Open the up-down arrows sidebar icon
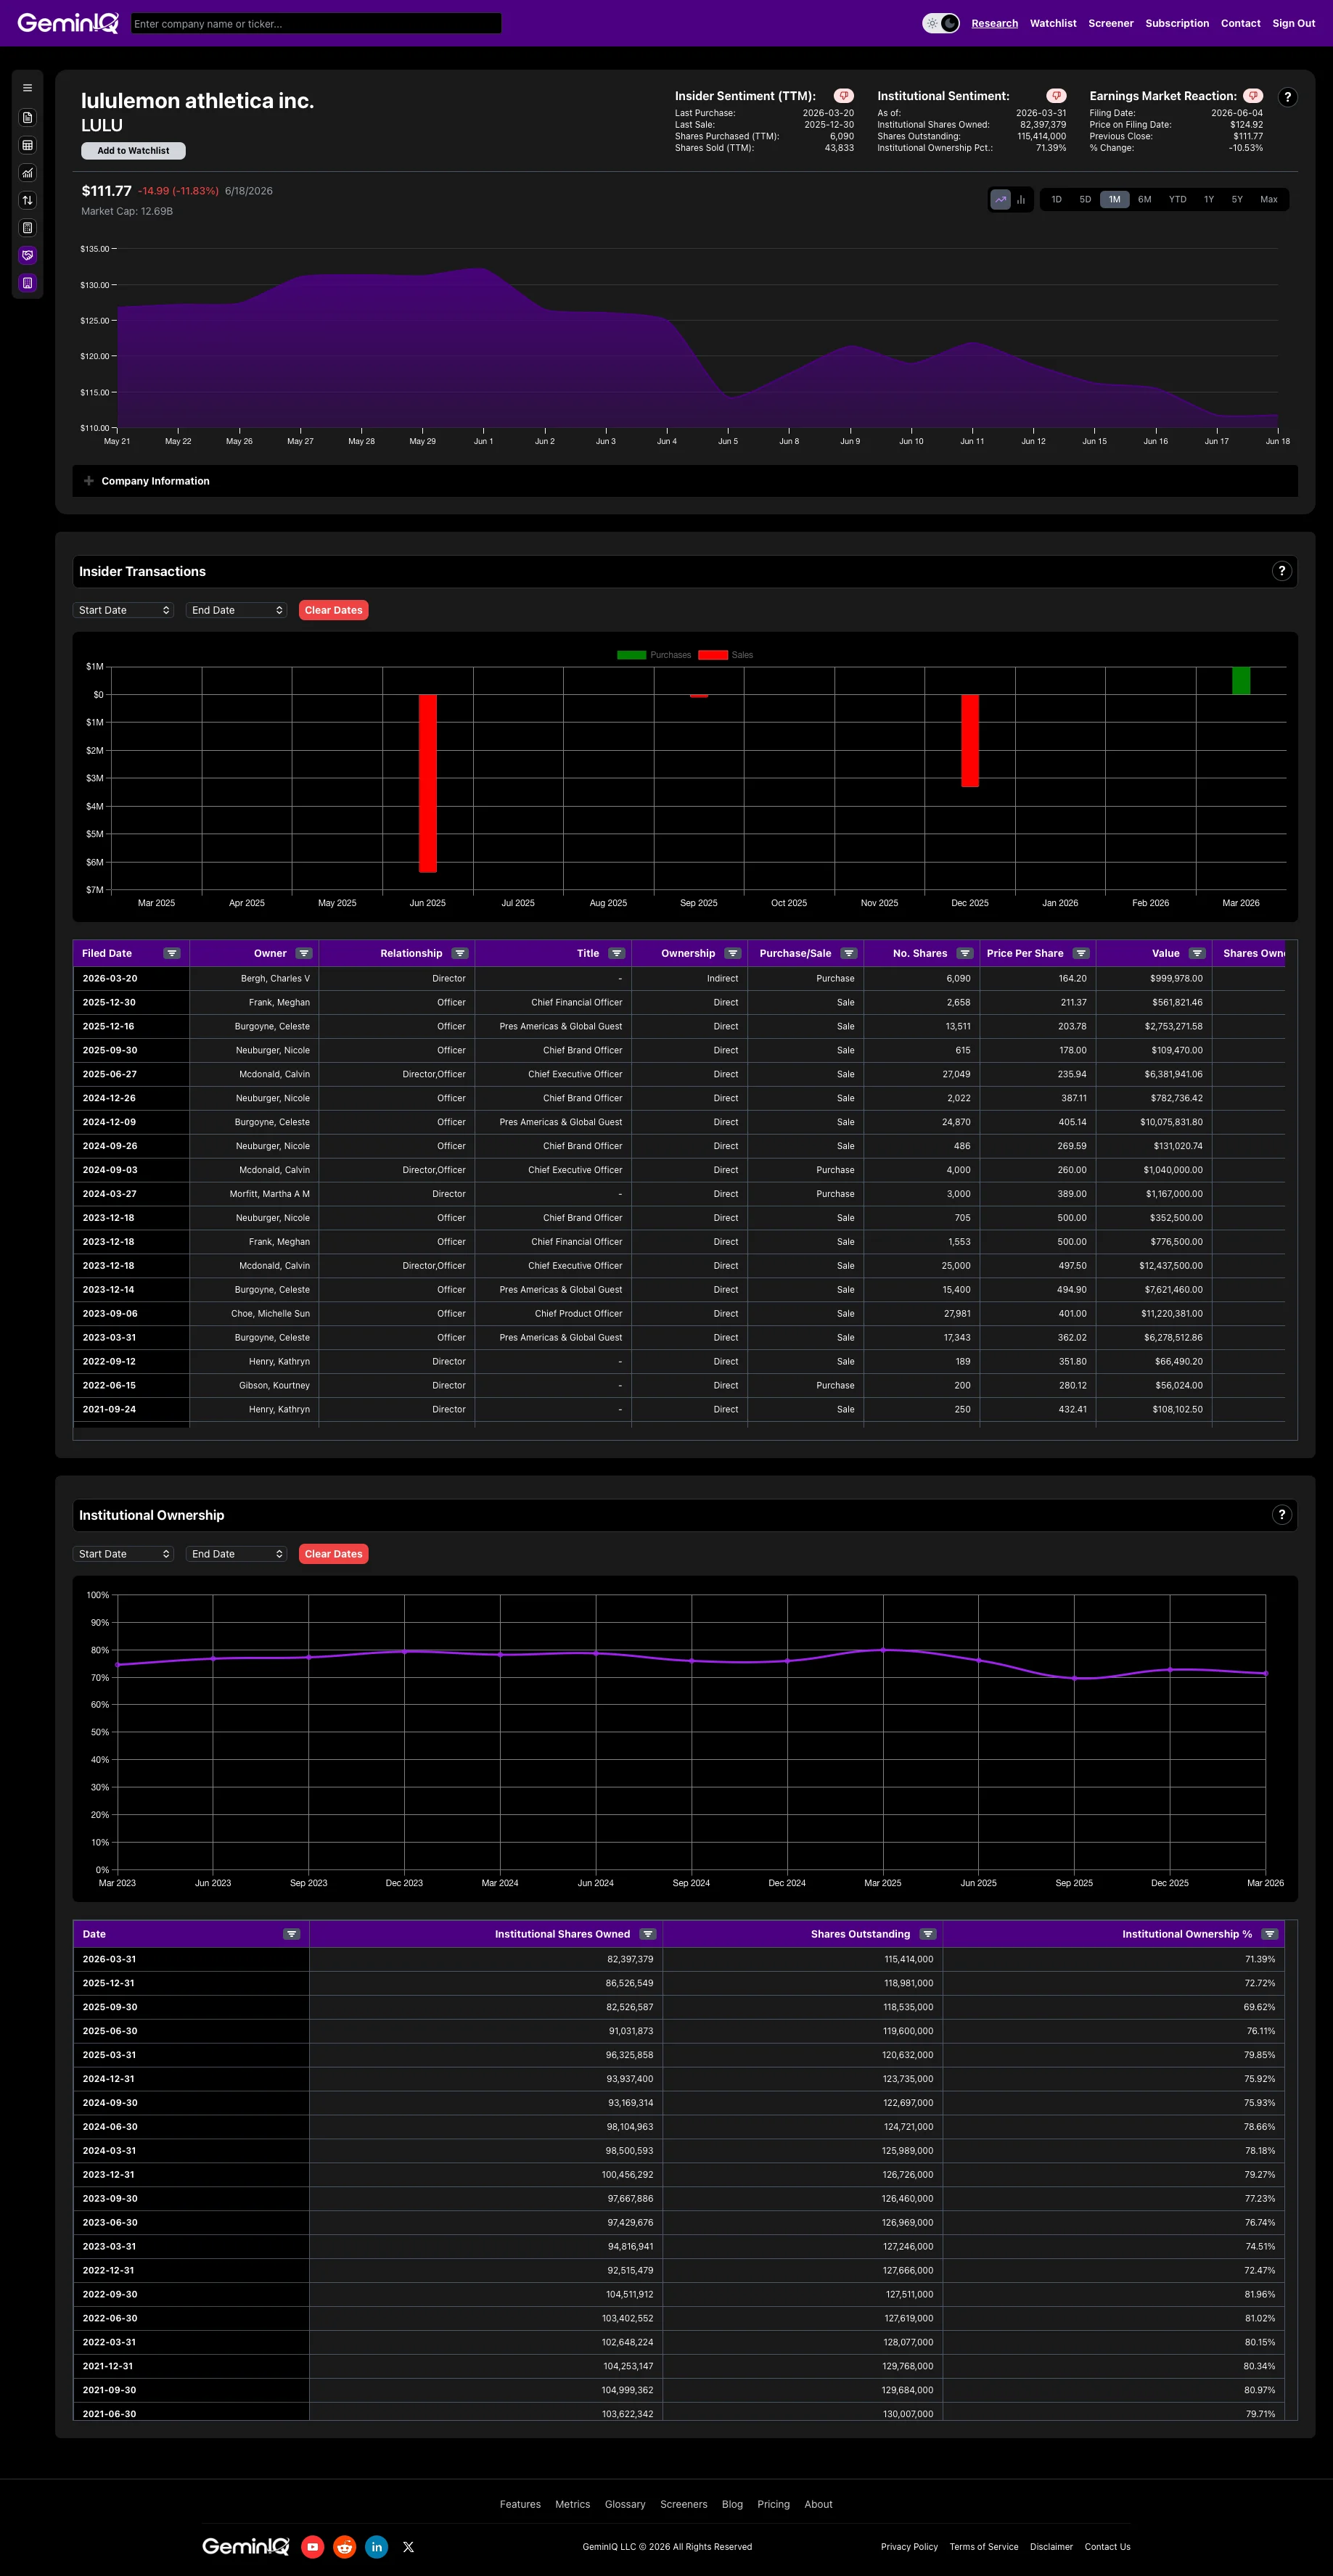Screen dimensions: 1333x2576 (x=27, y=200)
